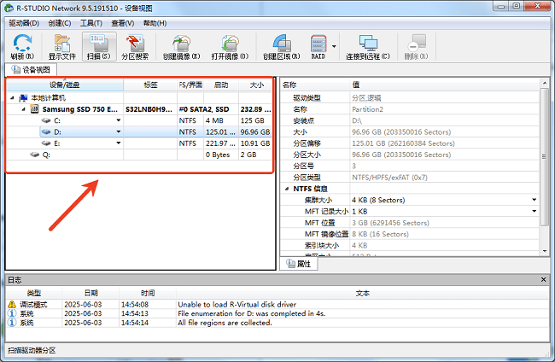This screenshot has width=555, height=362.
Task: Click the C: drive icon
Action: (46, 120)
